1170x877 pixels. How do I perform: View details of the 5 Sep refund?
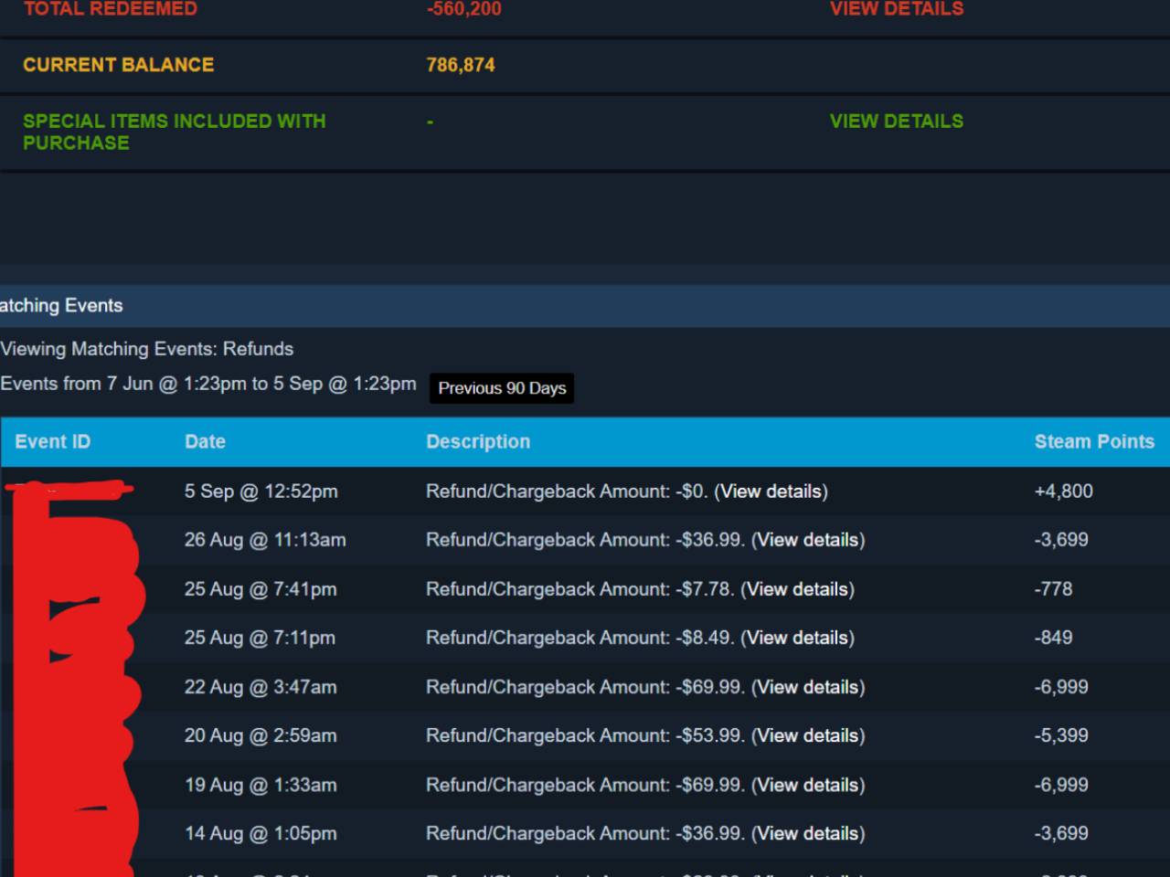tap(771, 491)
